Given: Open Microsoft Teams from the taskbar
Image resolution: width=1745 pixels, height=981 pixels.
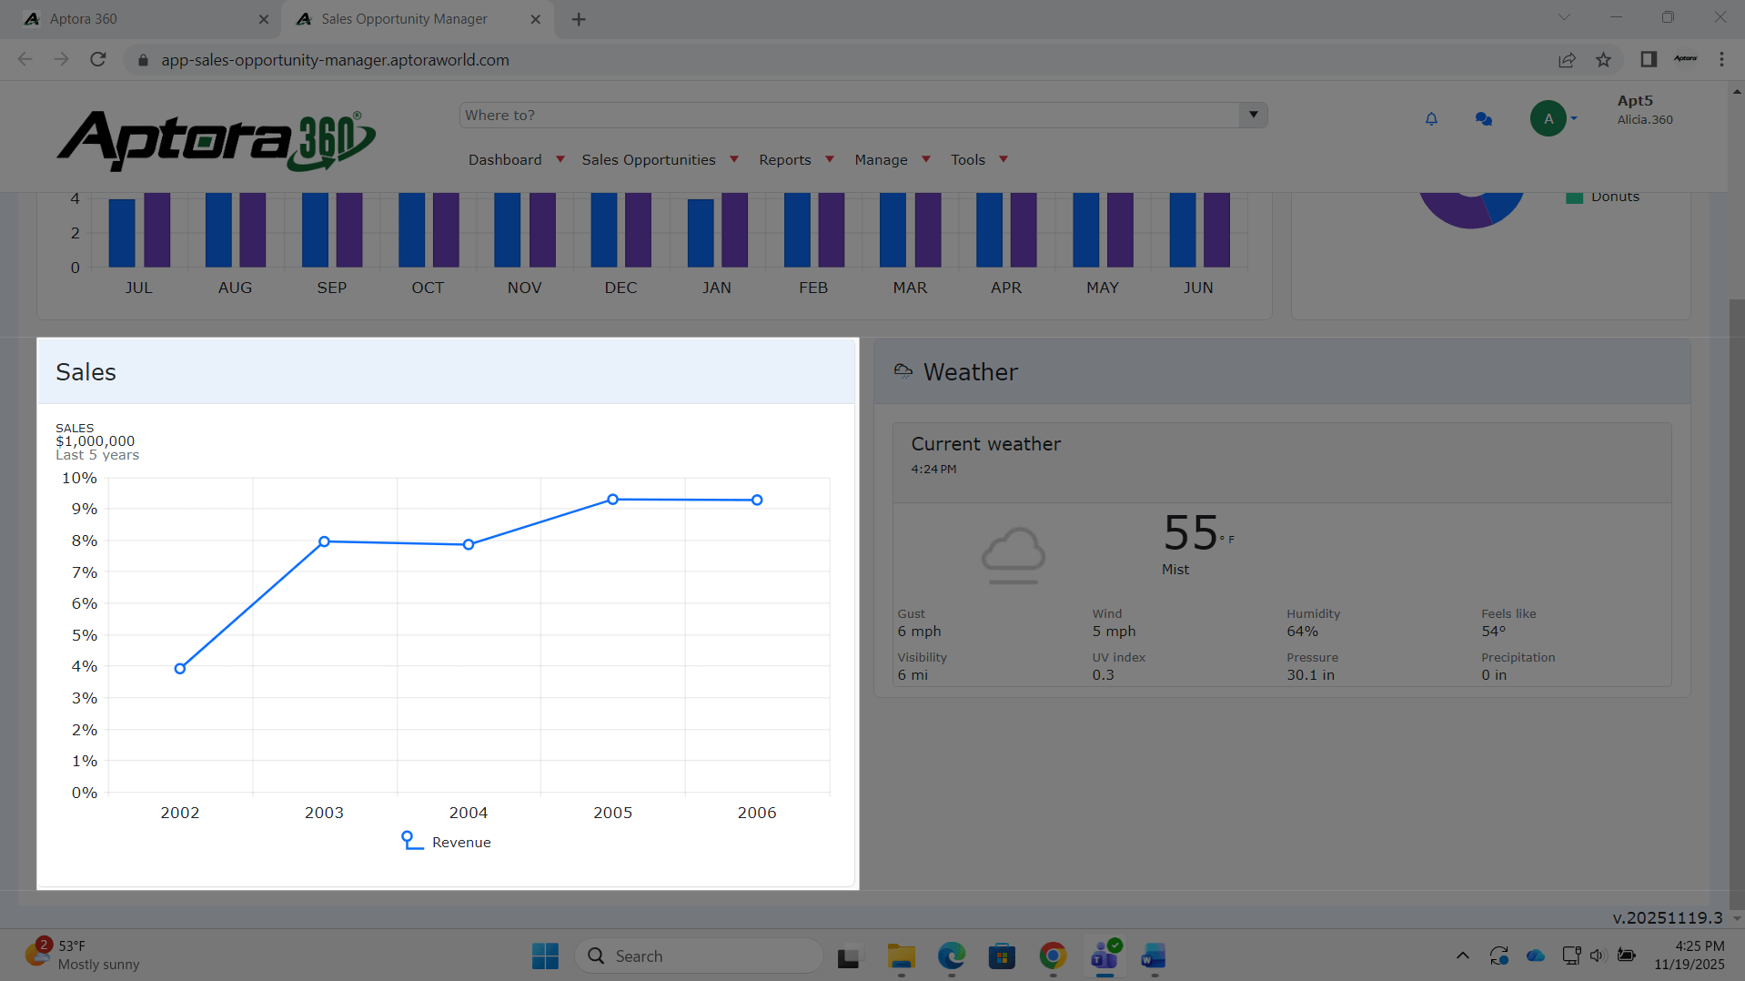Looking at the screenshot, I should click(1104, 956).
